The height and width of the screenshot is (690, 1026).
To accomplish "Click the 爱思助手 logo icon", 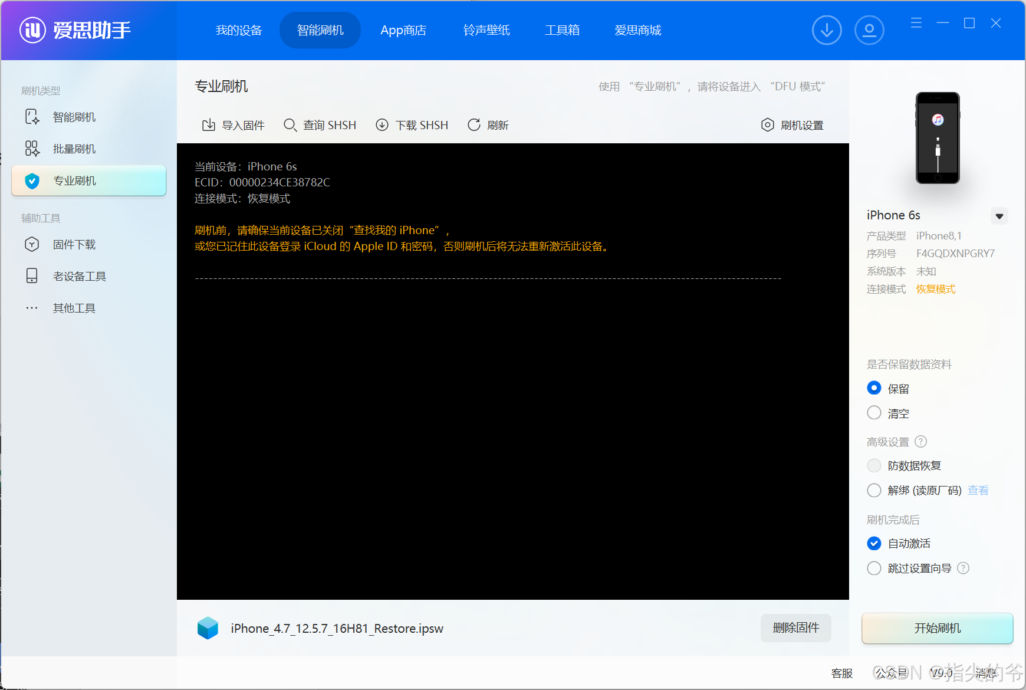I will pos(32,30).
